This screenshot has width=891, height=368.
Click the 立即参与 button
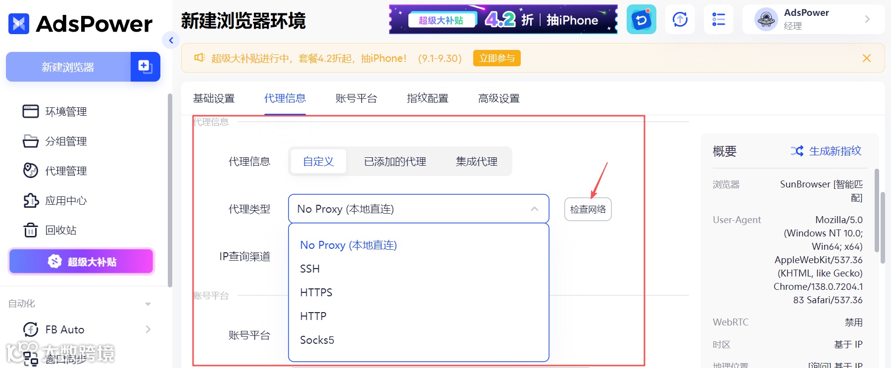(497, 58)
